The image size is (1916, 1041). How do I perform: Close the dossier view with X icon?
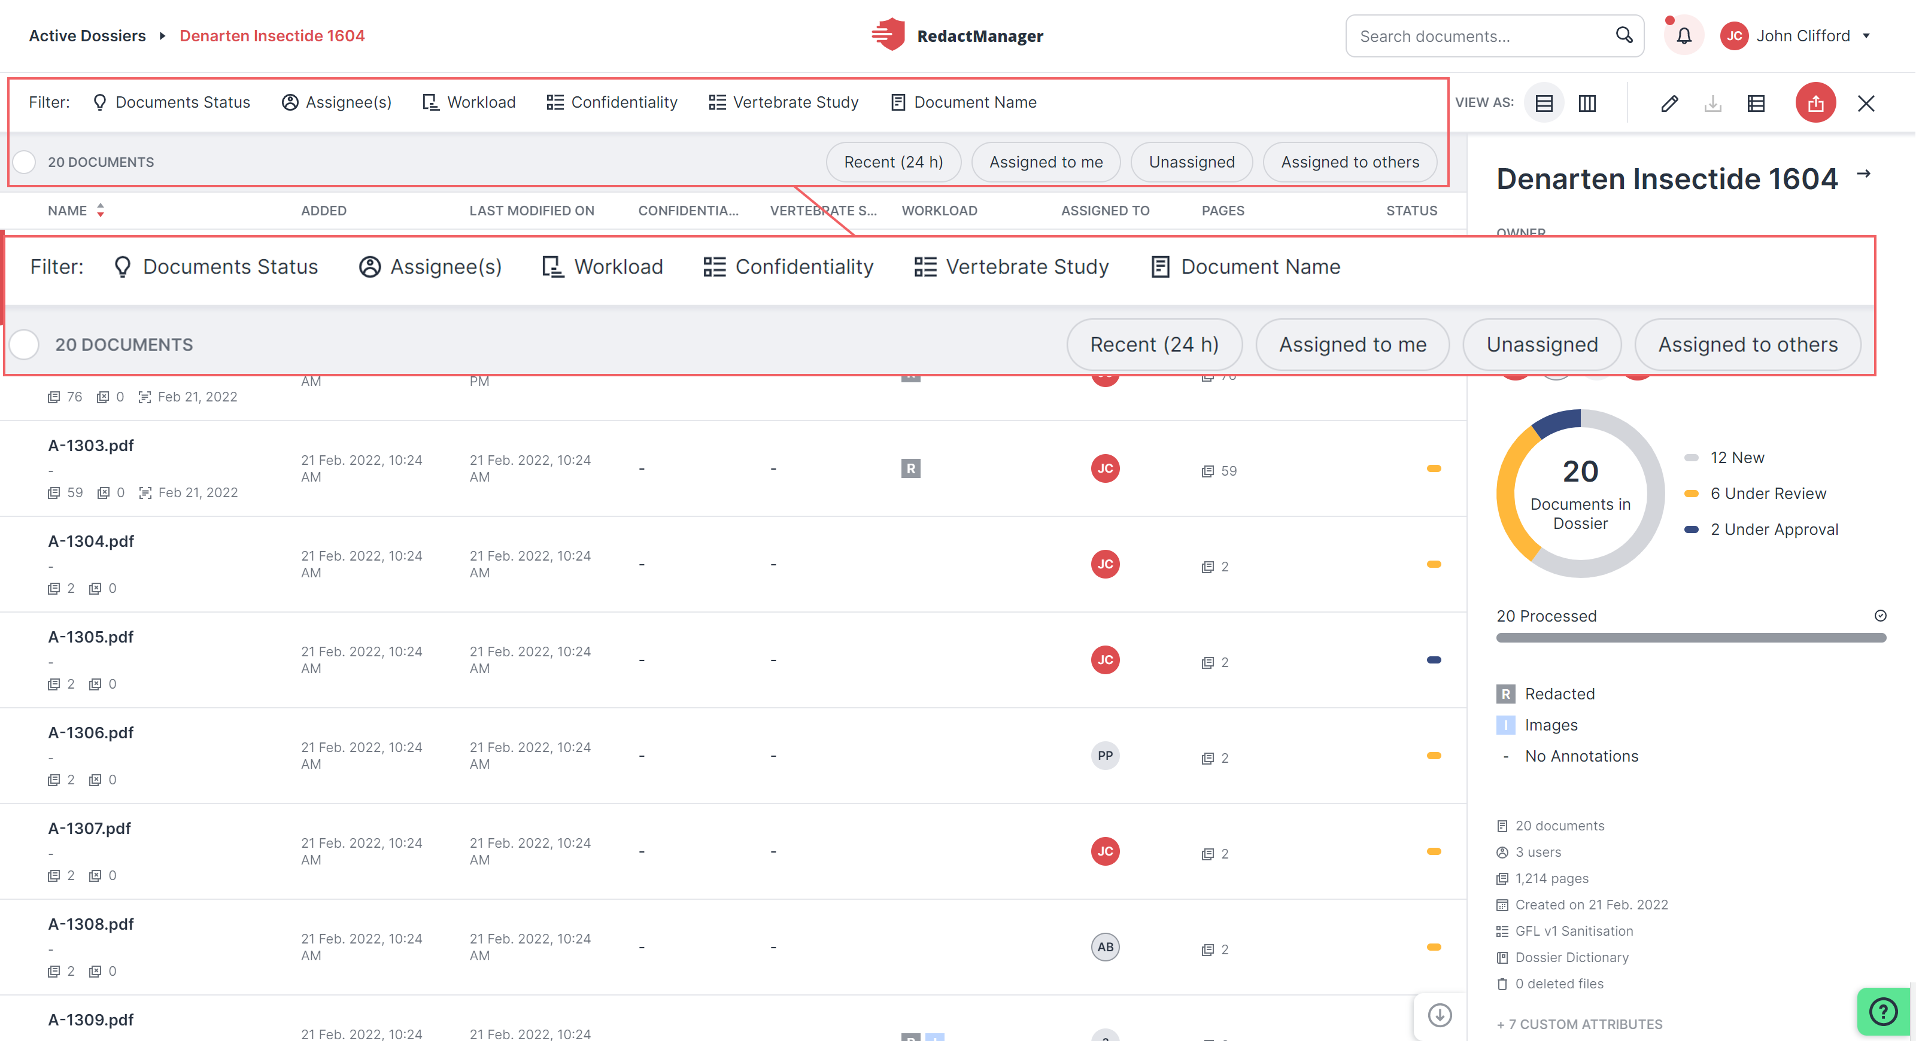pyautogui.click(x=1866, y=103)
